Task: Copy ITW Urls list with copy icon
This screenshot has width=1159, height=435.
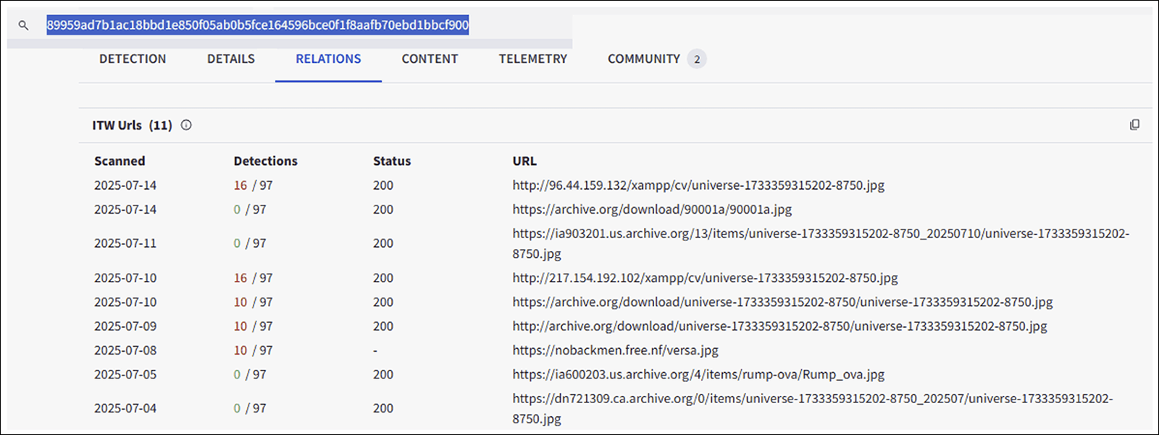Action: 1134,125
